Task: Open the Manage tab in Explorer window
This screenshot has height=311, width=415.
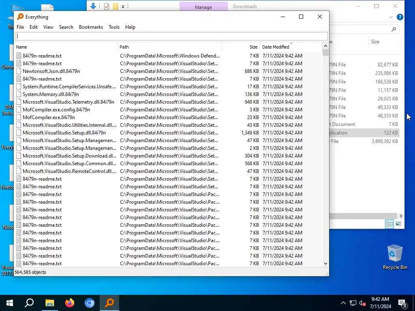Action: pyautogui.click(x=203, y=7)
